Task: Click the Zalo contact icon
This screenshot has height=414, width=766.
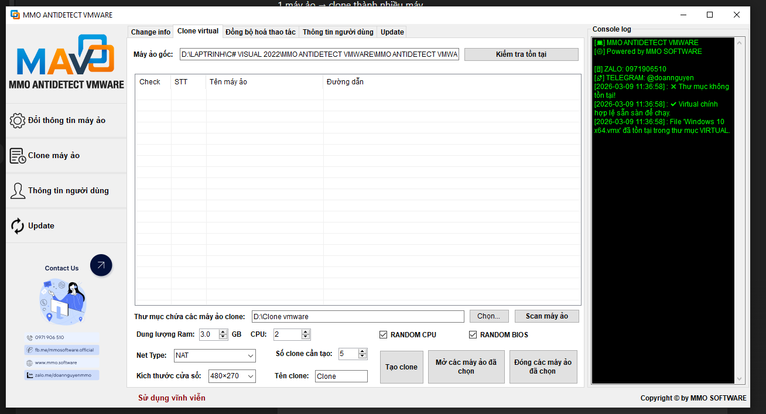Action: tap(30, 375)
